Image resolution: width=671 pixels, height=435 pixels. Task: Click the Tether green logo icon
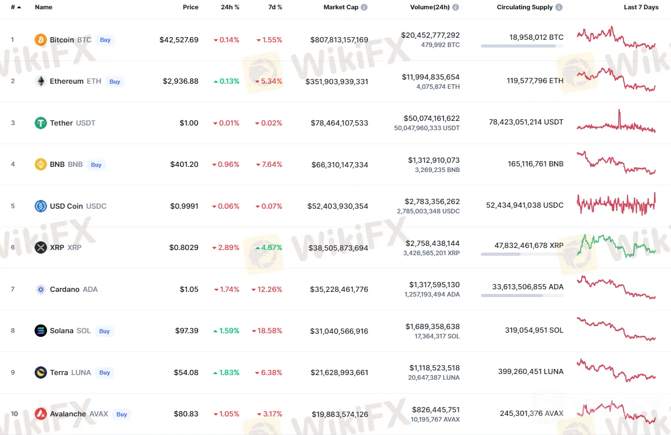(x=40, y=123)
